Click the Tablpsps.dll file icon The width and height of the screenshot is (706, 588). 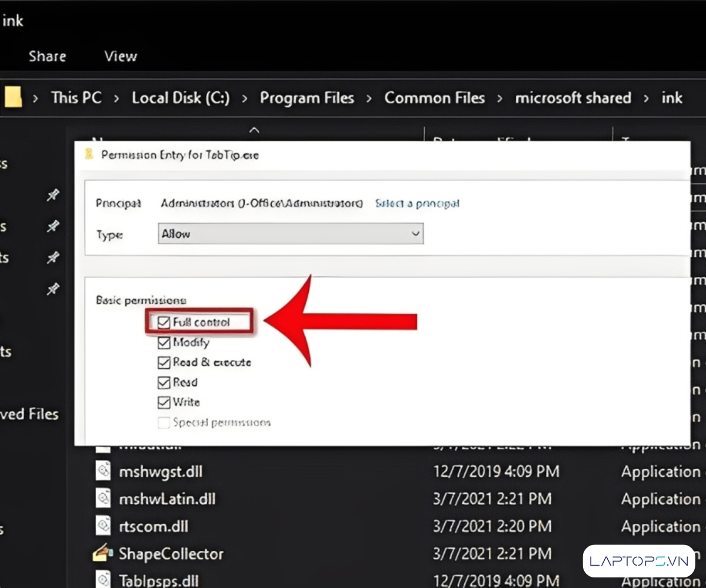pyautogui.click(x=104, y=579)
